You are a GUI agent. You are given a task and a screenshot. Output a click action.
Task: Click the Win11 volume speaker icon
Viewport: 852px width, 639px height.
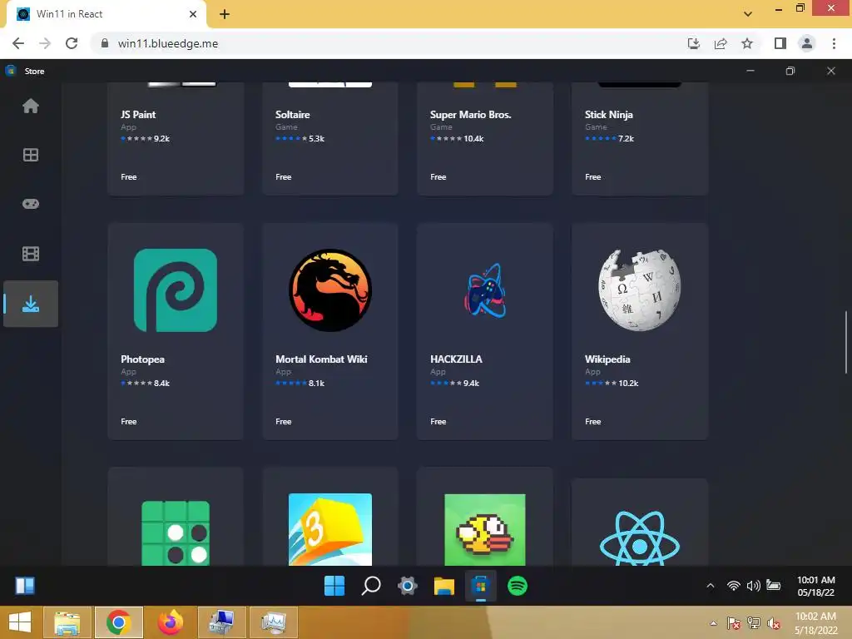[753, 585]
